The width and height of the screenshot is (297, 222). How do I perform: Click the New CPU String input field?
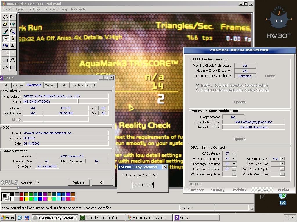tap(253, 127)
